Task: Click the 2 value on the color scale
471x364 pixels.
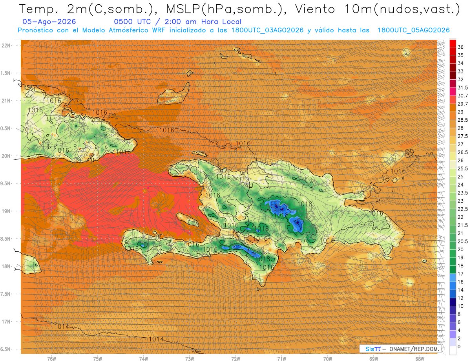Action: point(460,338)
